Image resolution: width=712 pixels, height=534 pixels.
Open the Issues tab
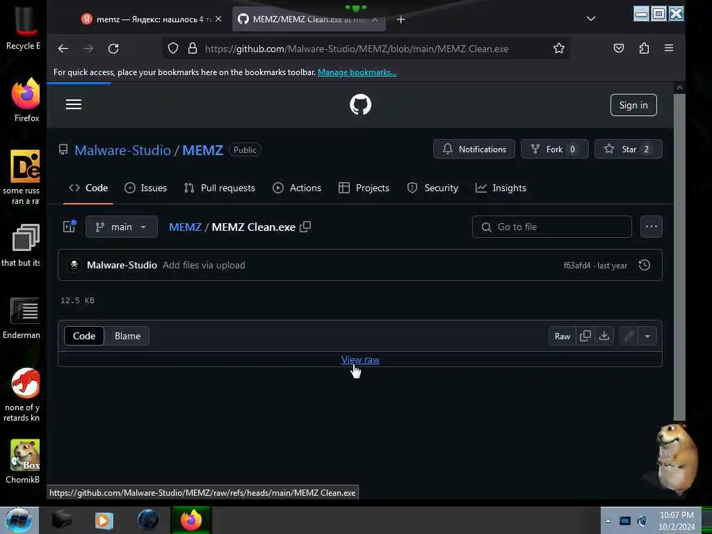tap(146, 188)
